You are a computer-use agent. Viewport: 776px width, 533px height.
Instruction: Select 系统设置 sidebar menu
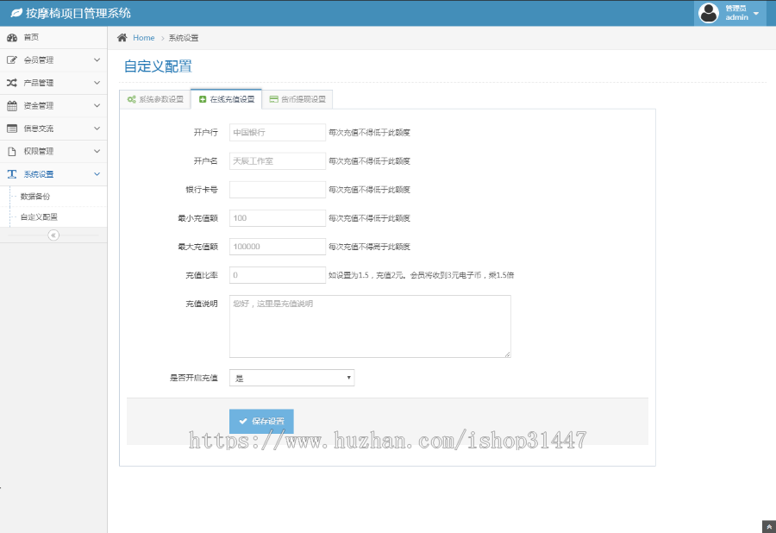53,174
